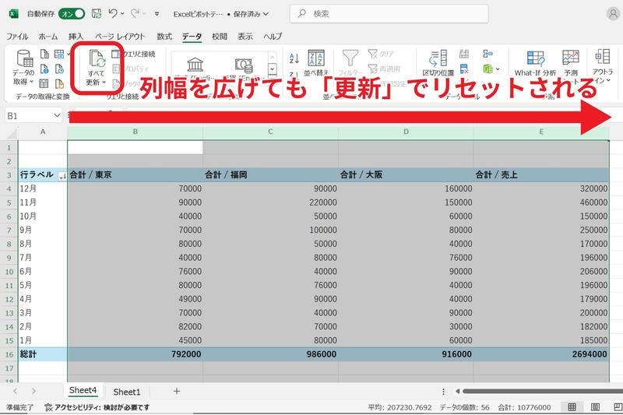The height and width of the screenshot is (415, 623).
Task: Switch to the 校閲 tab
Action: [220, 37]
